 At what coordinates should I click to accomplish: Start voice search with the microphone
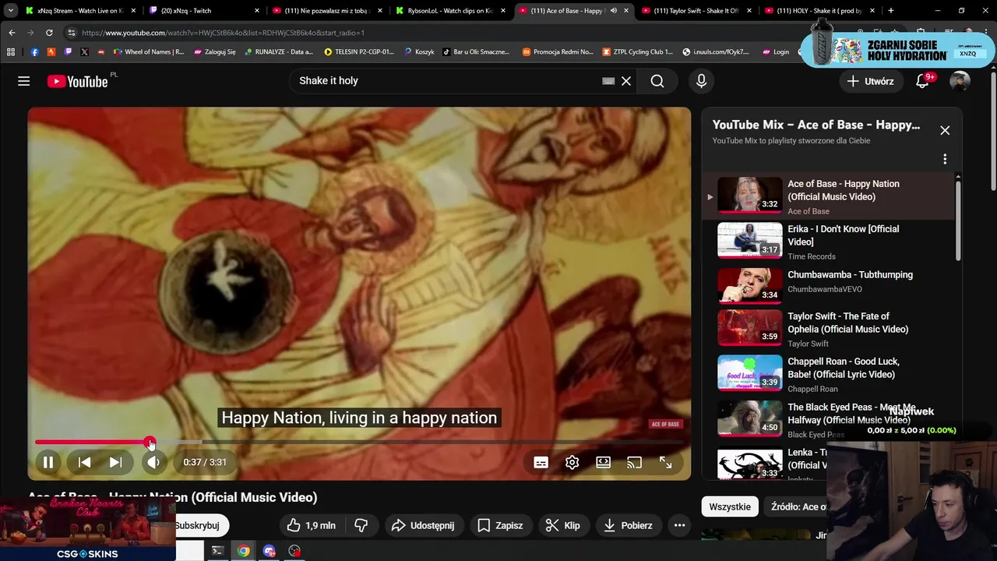click(x=701, y=81)
